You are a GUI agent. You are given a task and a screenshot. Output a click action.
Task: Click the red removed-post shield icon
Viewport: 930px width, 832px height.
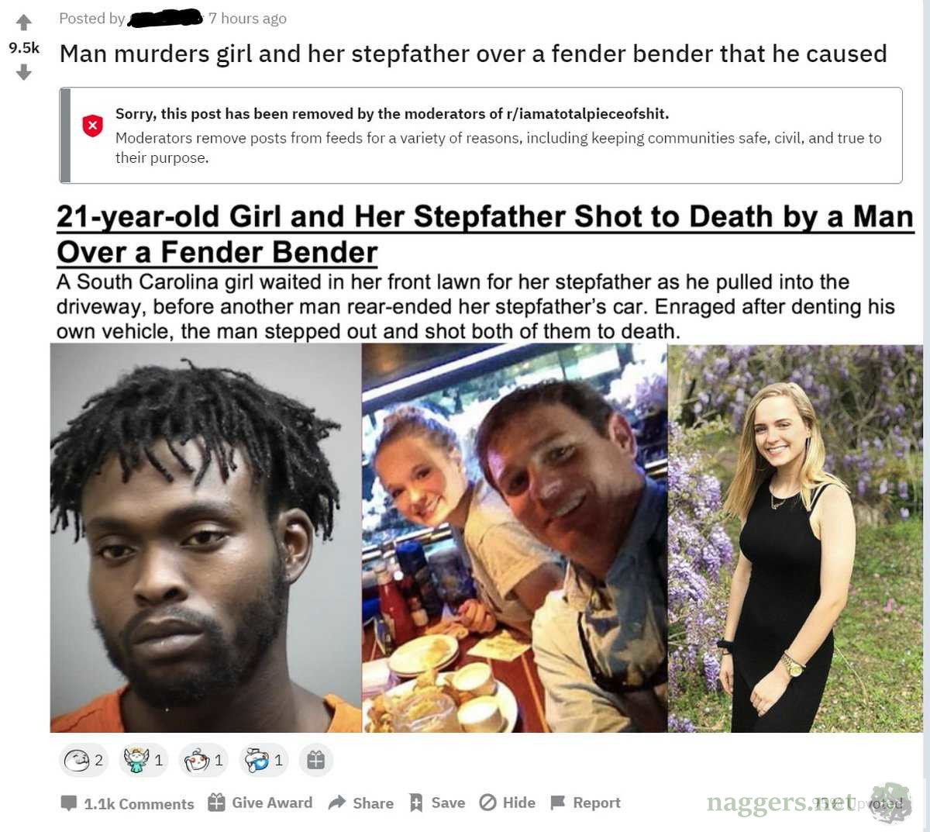click(93, 126)
